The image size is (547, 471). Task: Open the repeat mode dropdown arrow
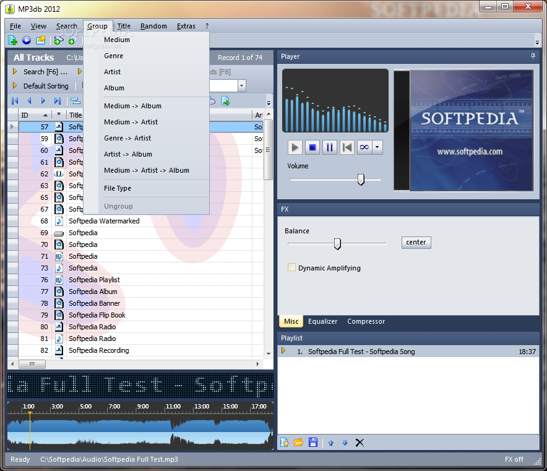(377, 147)
